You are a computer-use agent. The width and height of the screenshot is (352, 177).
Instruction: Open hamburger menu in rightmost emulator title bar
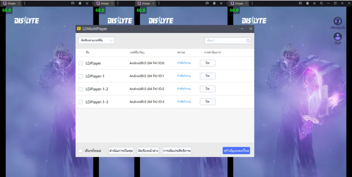point(314,3)
